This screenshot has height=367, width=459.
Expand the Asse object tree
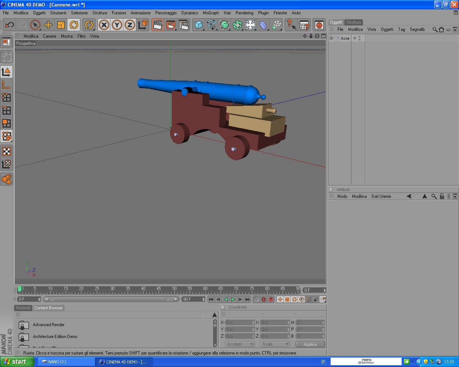click(x=331, y=38)
